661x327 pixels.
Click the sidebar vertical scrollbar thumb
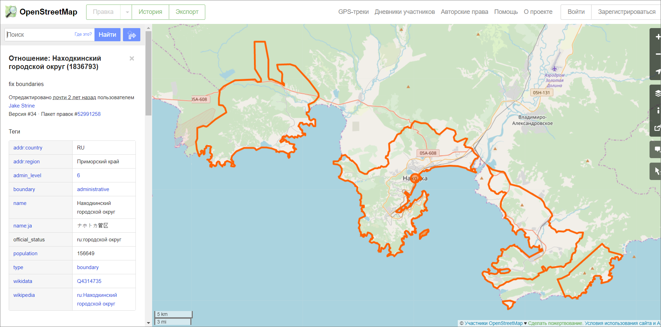[148, 73]
